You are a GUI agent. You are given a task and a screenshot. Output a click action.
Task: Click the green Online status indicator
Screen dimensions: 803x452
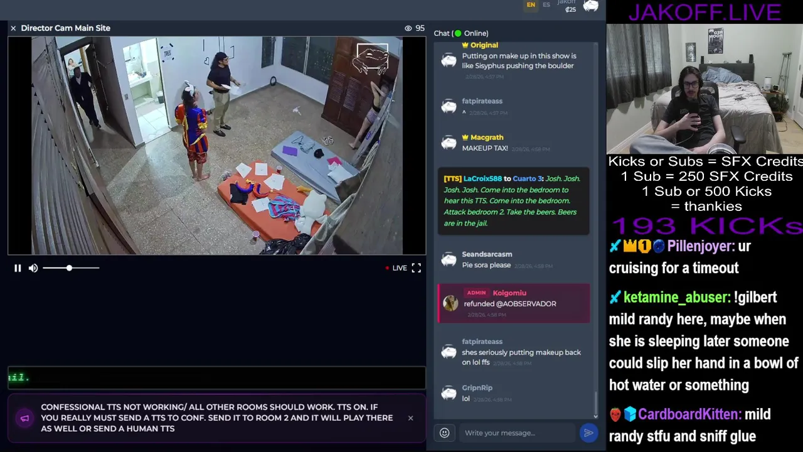click(x=458, y=33)
